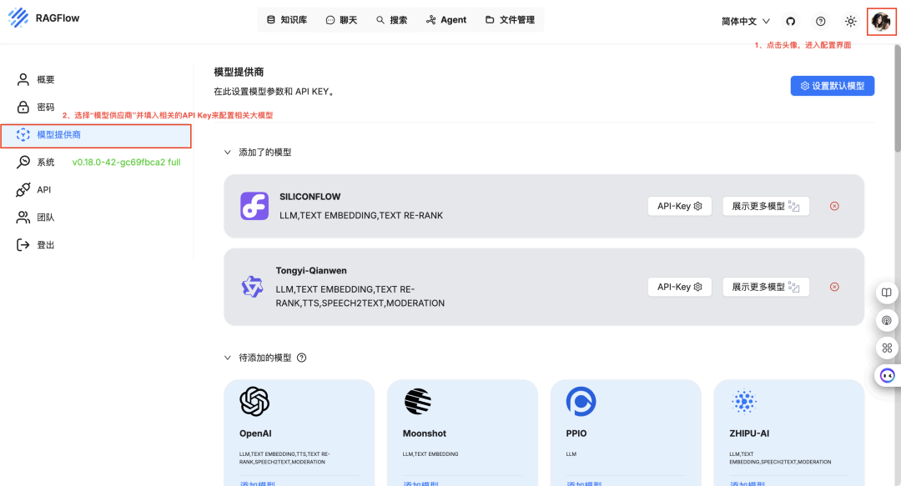Switch to the 聊天 tab
Image resolution: width=901 pixels, height=486 pixels.
[341, 20]
